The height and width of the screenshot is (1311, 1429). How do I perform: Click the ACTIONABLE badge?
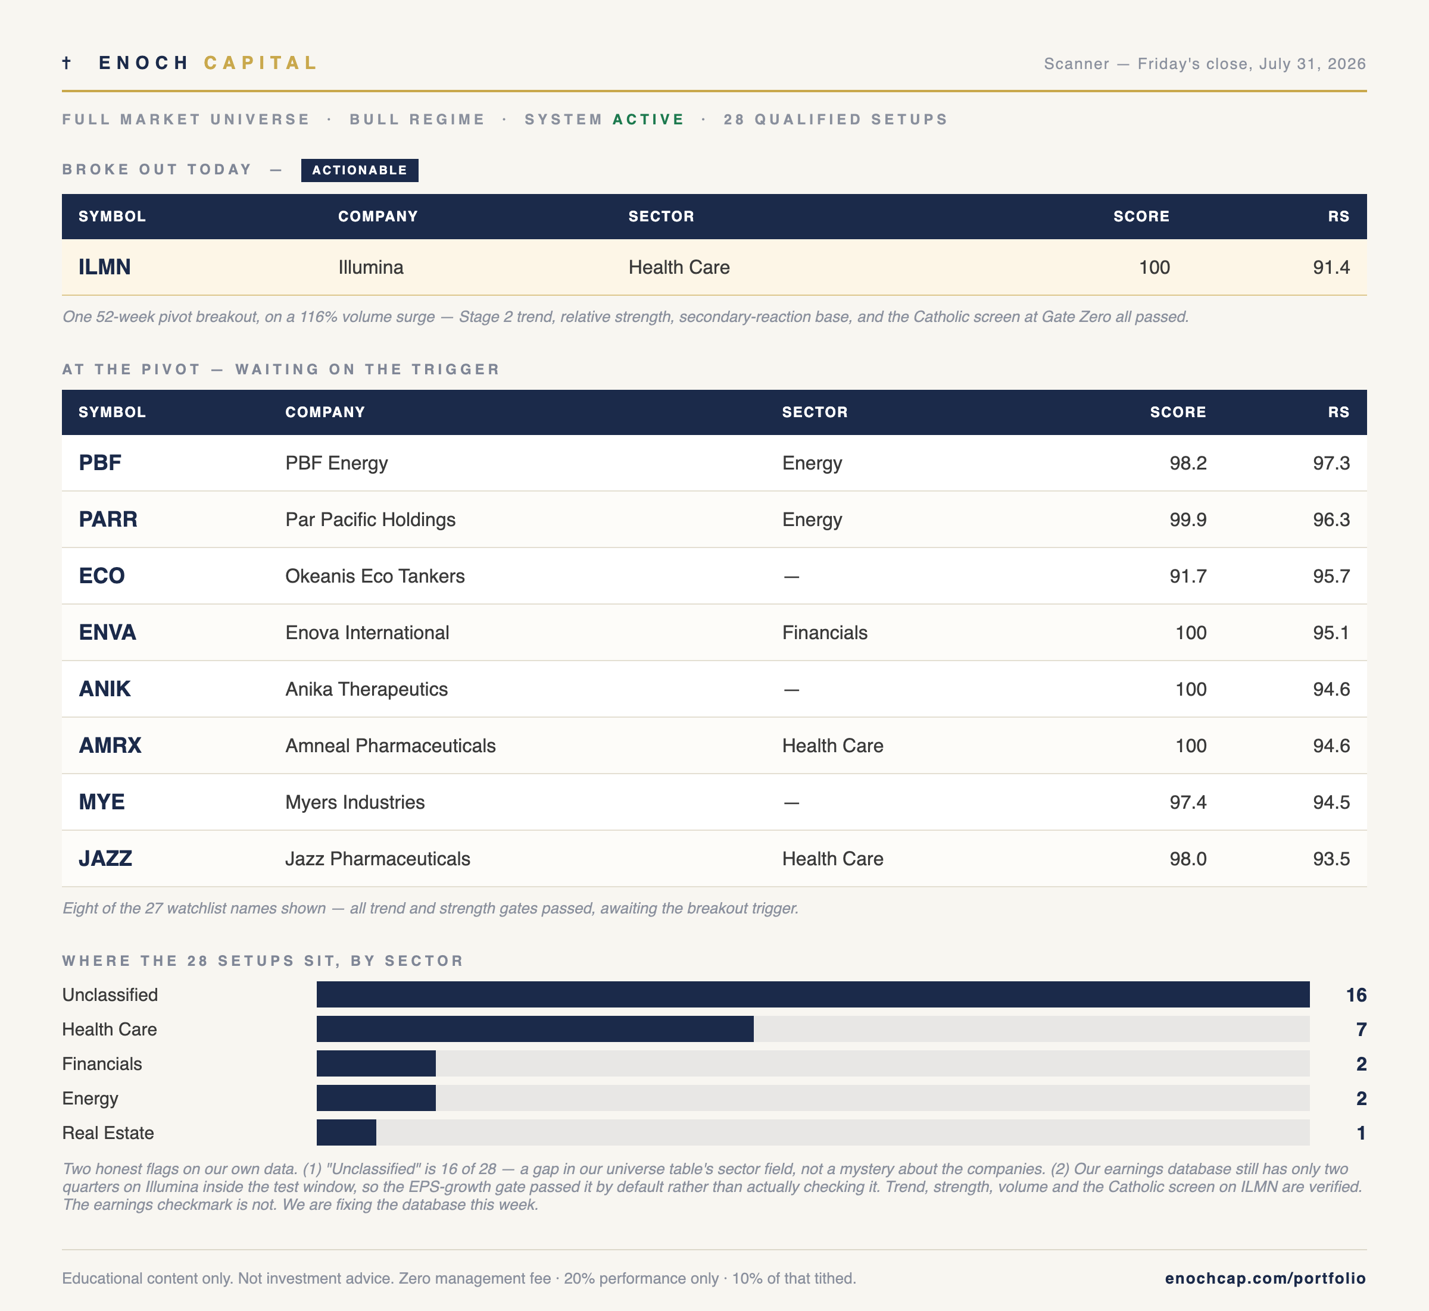click(x=359, y=170)
